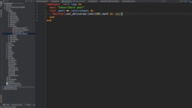Click the 'limit' method call on line 4
Viewport: 192px width, 108px height.
tap(91, 14)
